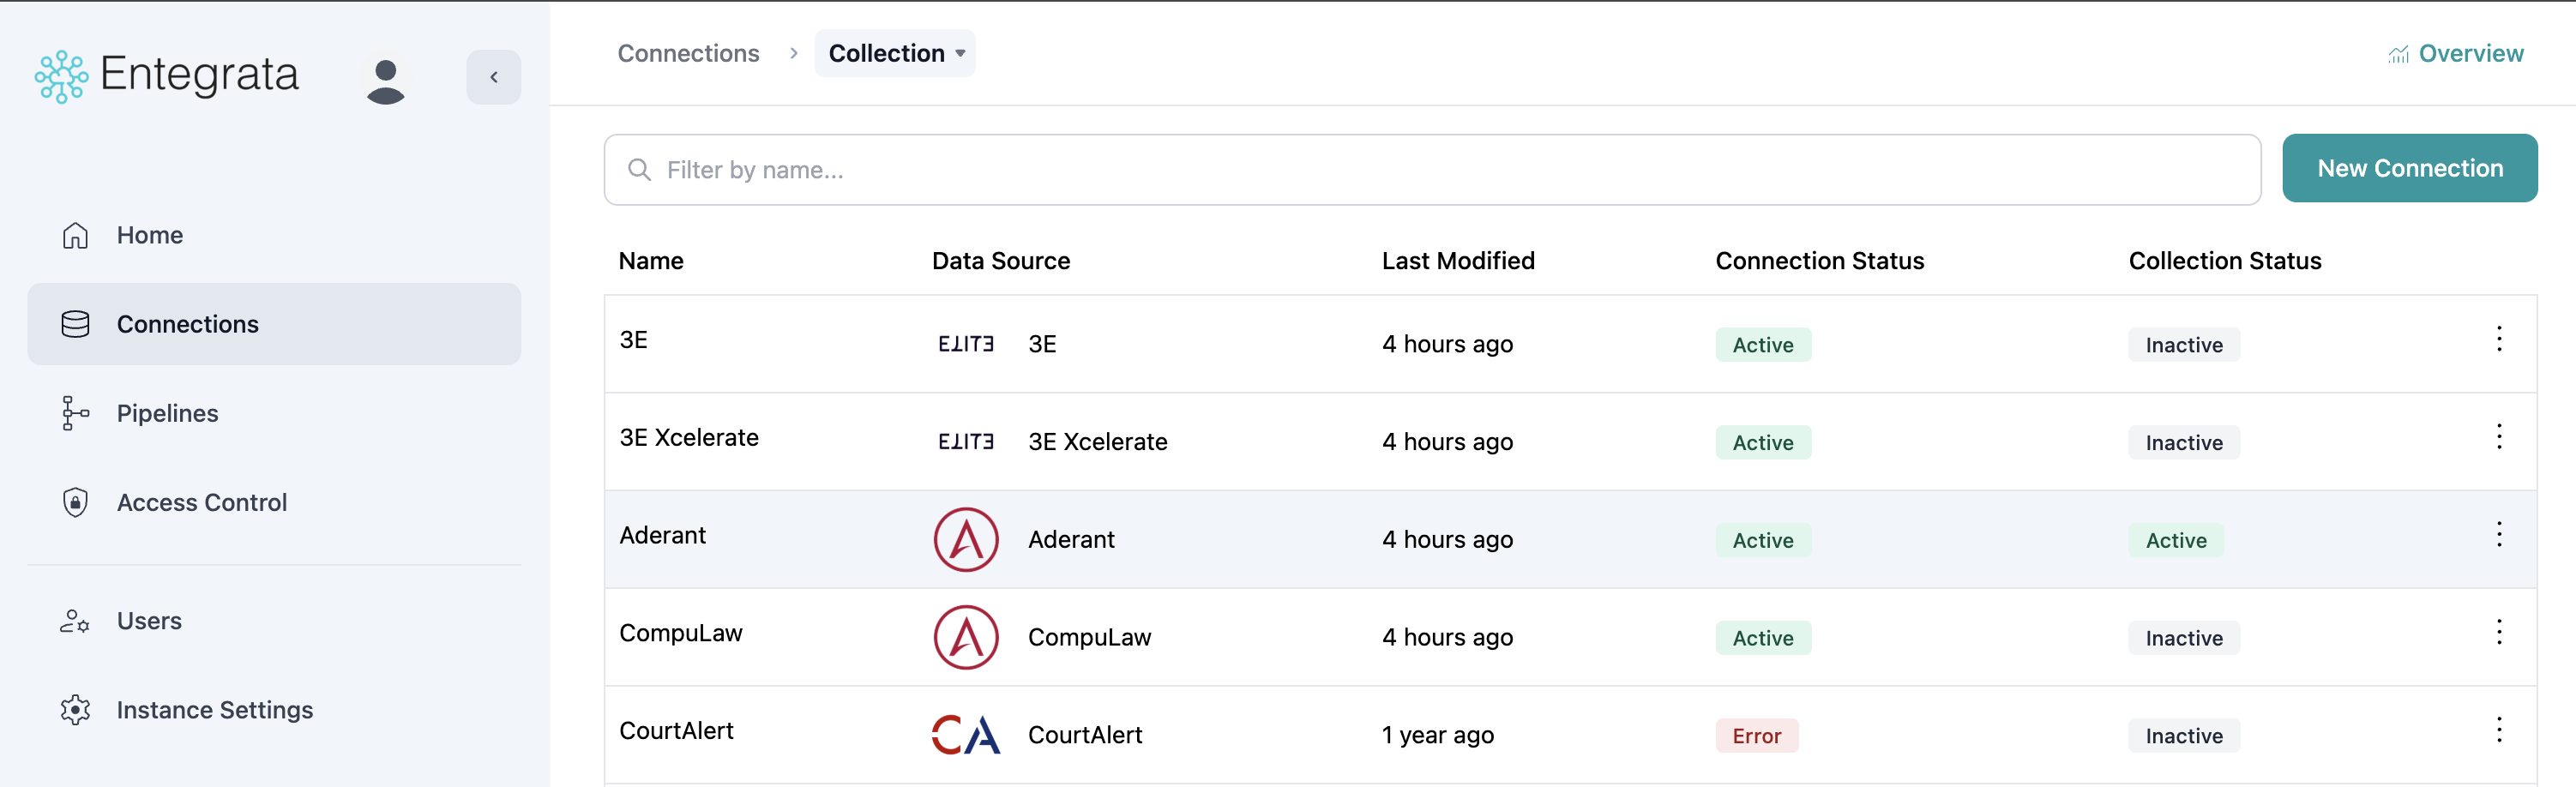Open the CourtAlert row kebab menu
The width and height of the screenshot is (2576, 787).
pyautogui.click(x=2499, y=730)
